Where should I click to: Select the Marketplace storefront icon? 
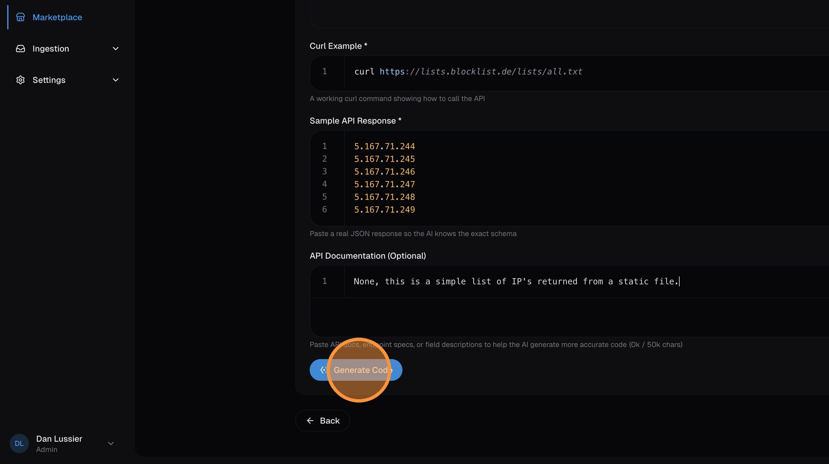20,17
